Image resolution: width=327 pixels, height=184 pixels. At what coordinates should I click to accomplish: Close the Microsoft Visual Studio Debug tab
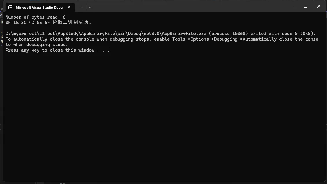click(69, 7)
